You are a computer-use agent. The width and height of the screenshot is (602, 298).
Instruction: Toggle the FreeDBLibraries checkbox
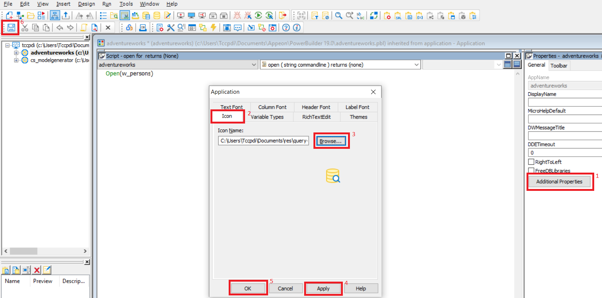pos(531,170)
